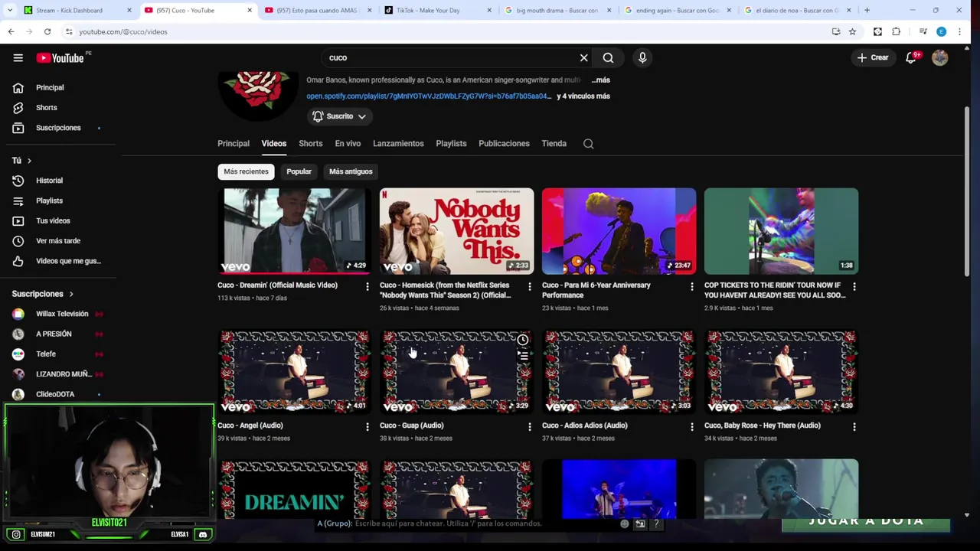Expand channel description with ...más
The height and width of the screenshot is (551, 980).
(x=601, y=80)
